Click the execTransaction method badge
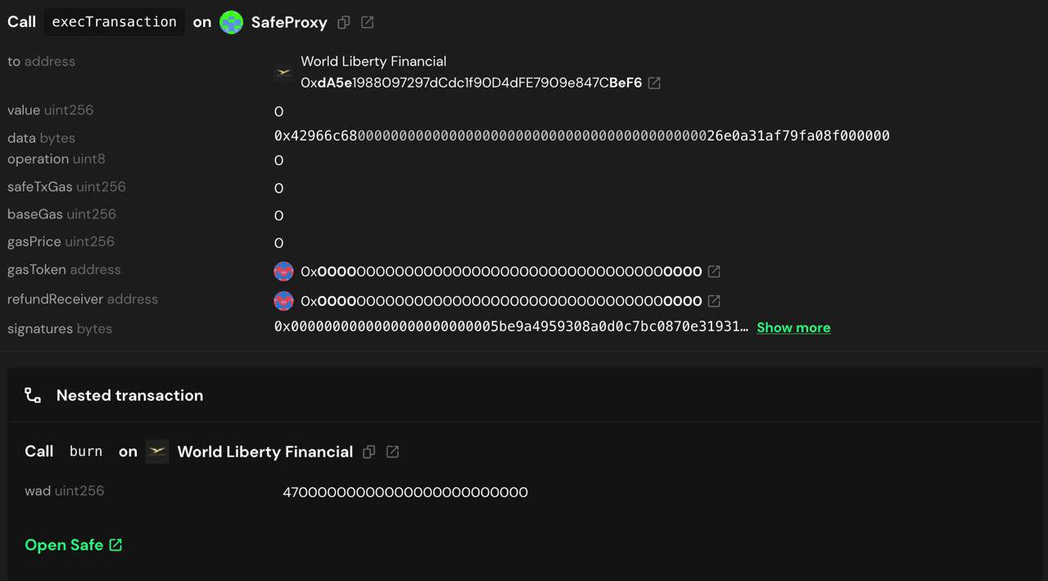 click(x=114, y=22)
